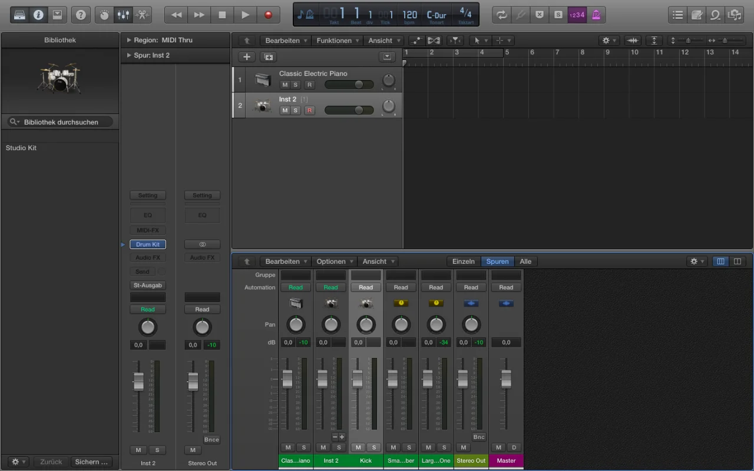Open Smart Controls with the knob icon

tap(104, 15)
